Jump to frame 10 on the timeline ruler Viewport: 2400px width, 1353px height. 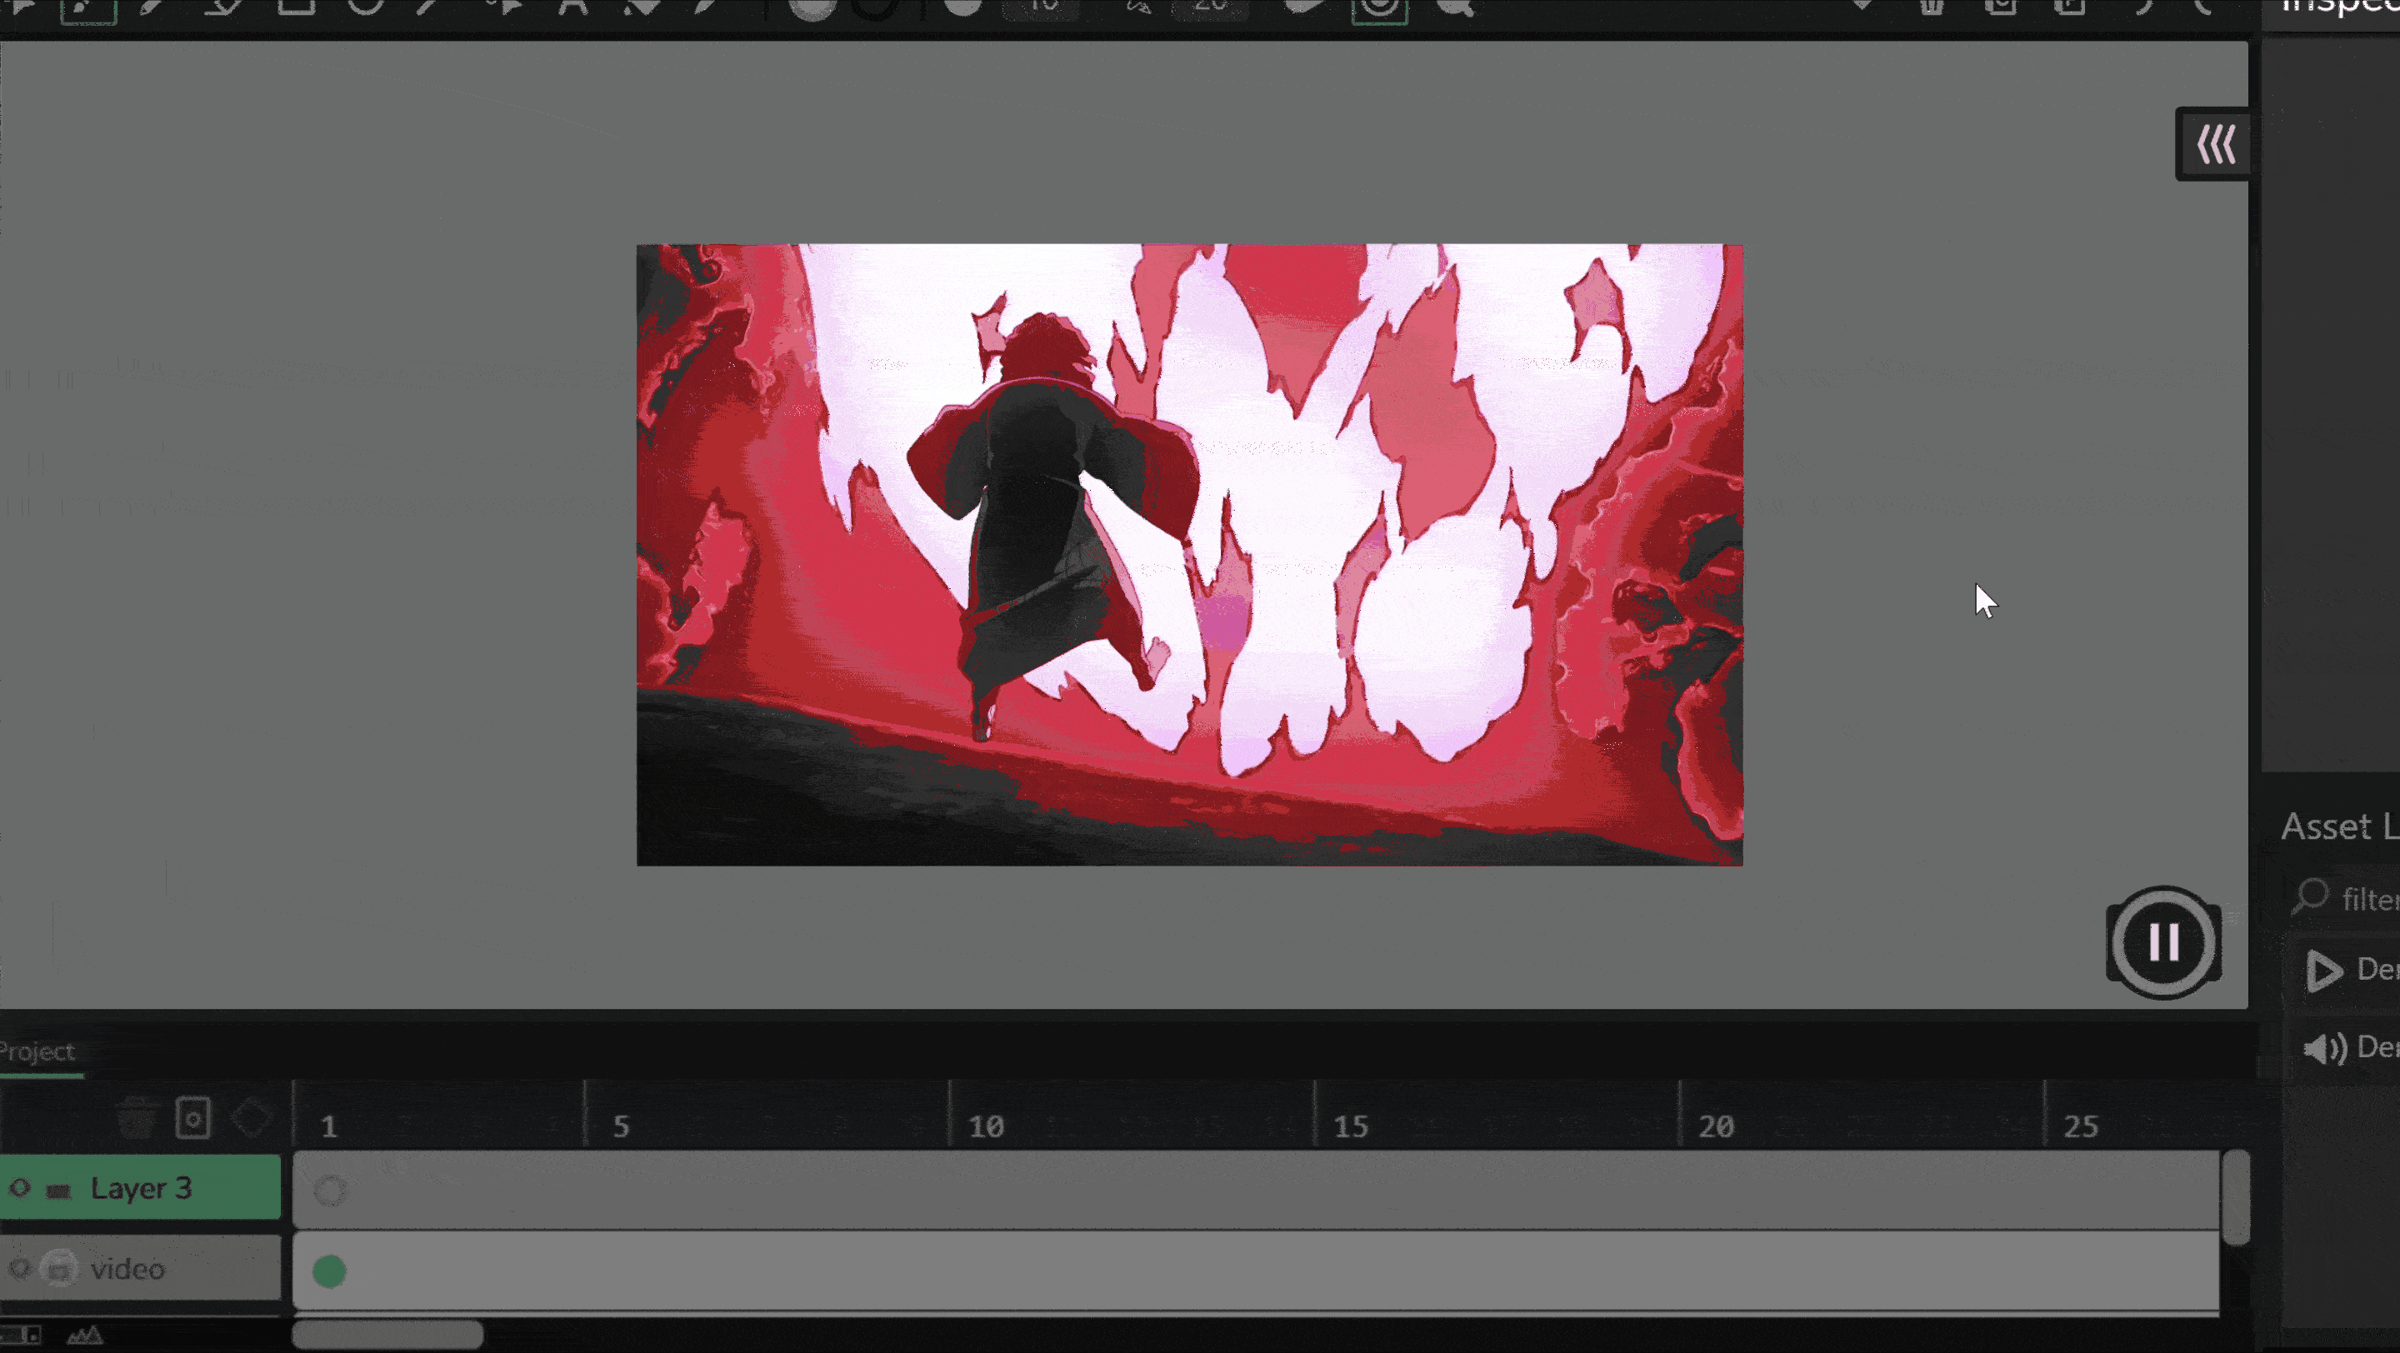[986, 1126]
